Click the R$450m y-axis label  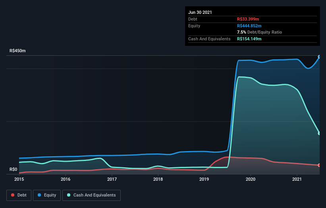point(18,51)
